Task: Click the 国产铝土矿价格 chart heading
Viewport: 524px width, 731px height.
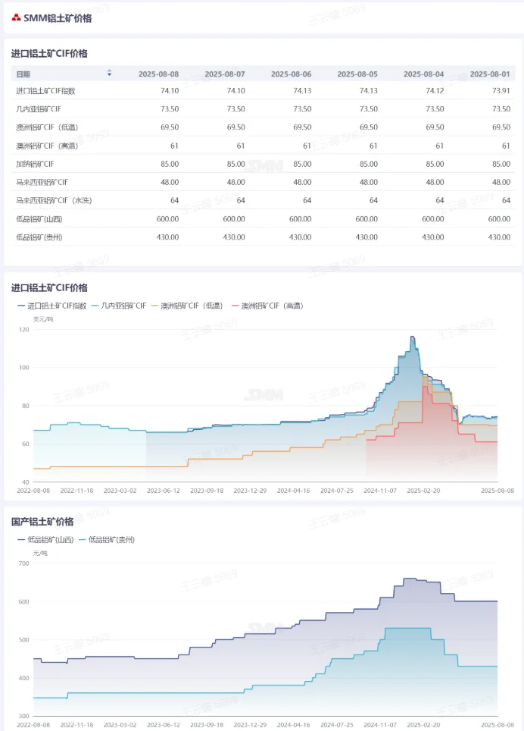Action: [x=42, y=522]
